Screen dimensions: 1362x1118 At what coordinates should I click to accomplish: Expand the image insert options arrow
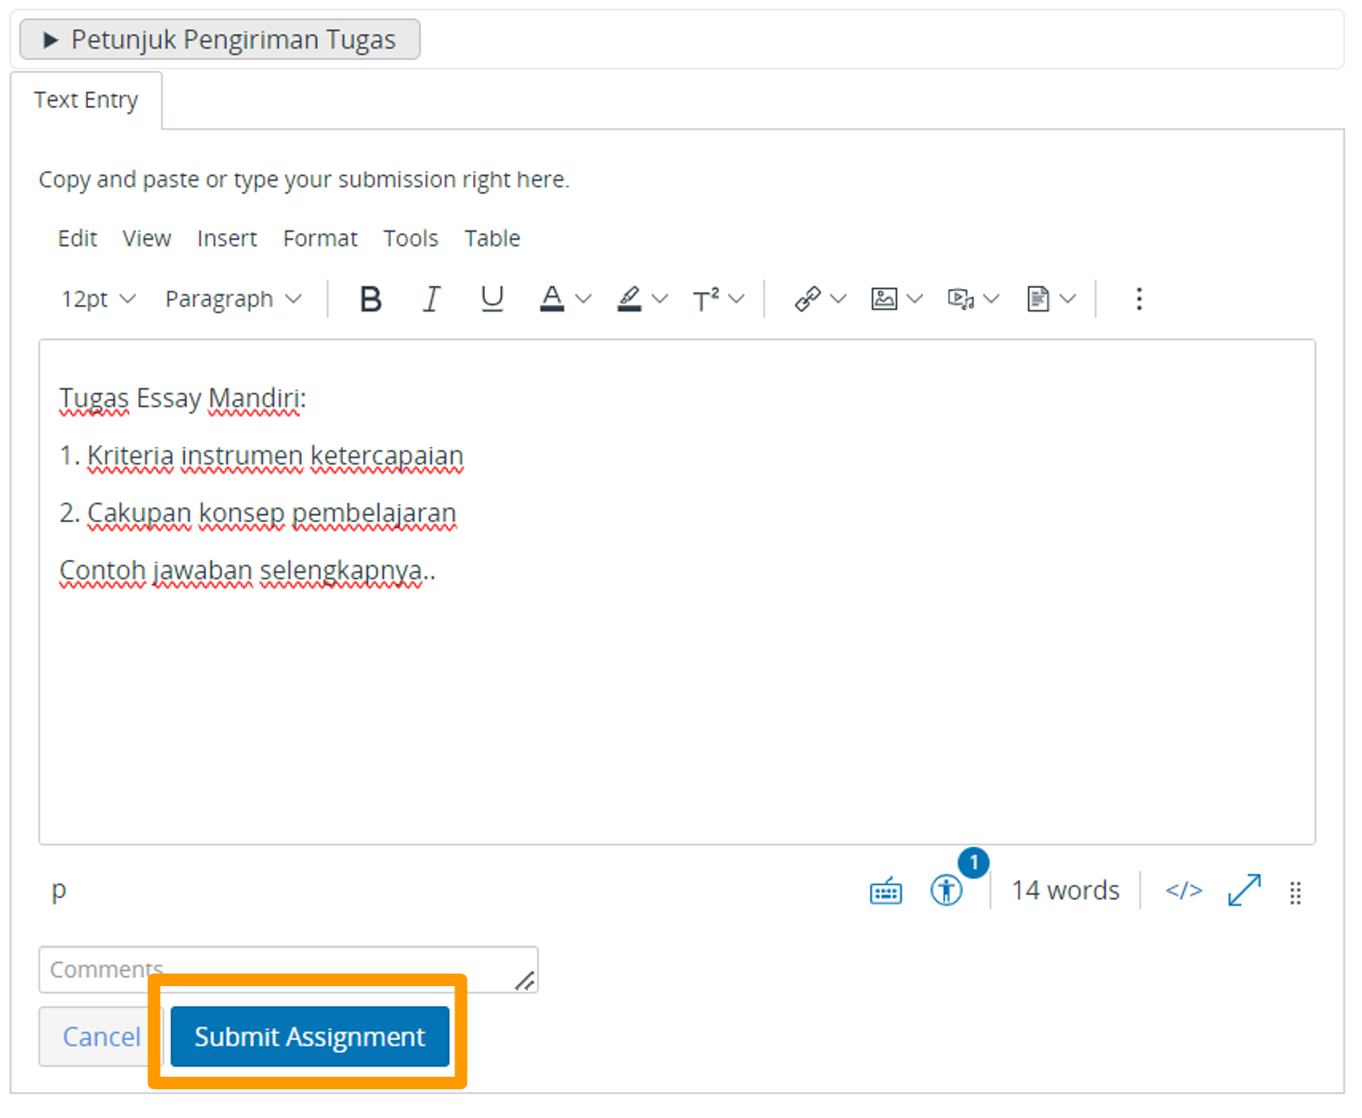[915, 299]
